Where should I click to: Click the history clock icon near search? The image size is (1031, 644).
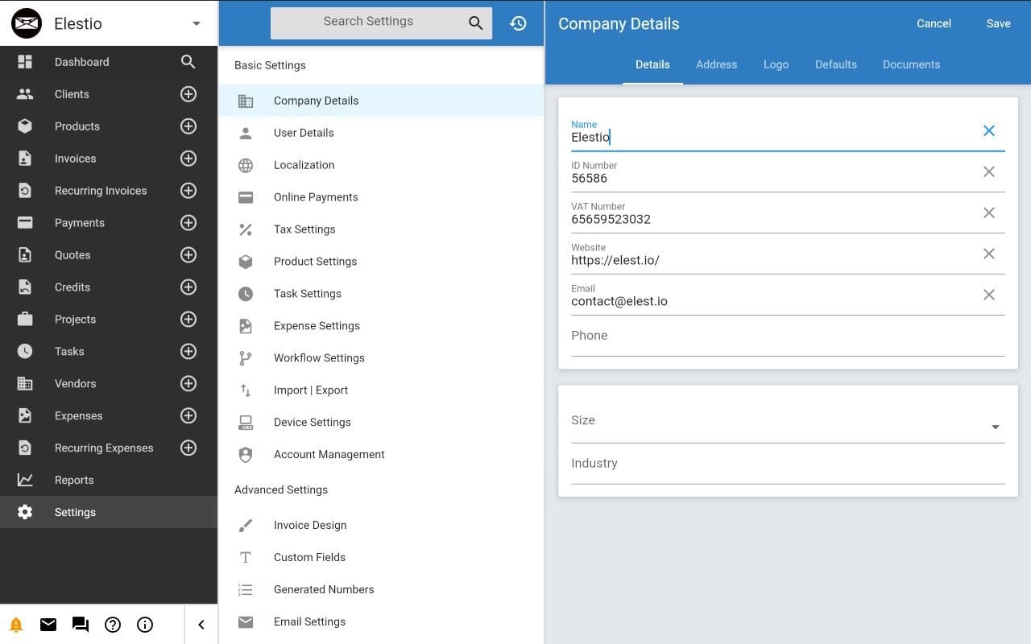[x=518, y=23]
